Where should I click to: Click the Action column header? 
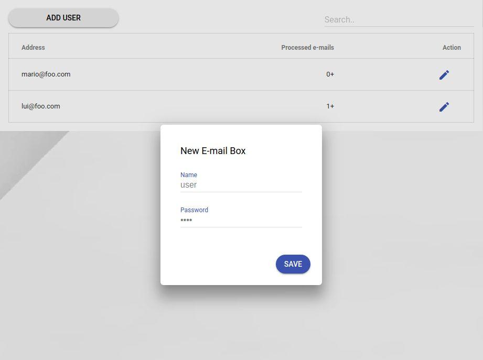click(452, 47)
